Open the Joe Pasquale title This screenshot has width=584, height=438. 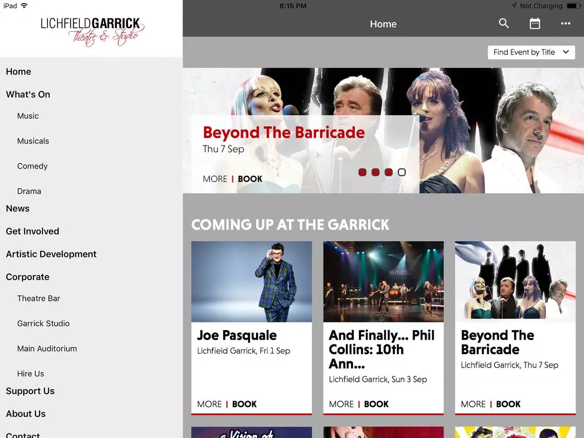[237, 335]
